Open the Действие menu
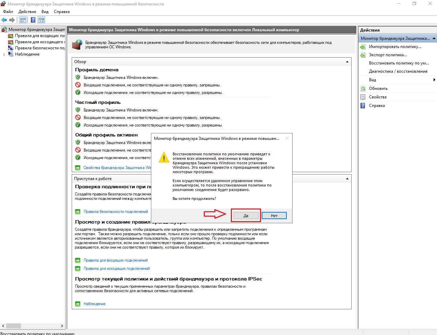The width and height of the screenshot is (437, 335). pos(27,12)
